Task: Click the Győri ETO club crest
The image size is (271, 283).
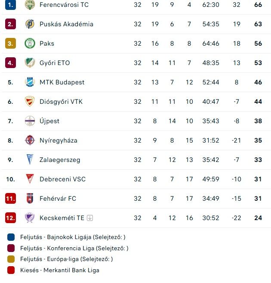Action: coord(30,62)
